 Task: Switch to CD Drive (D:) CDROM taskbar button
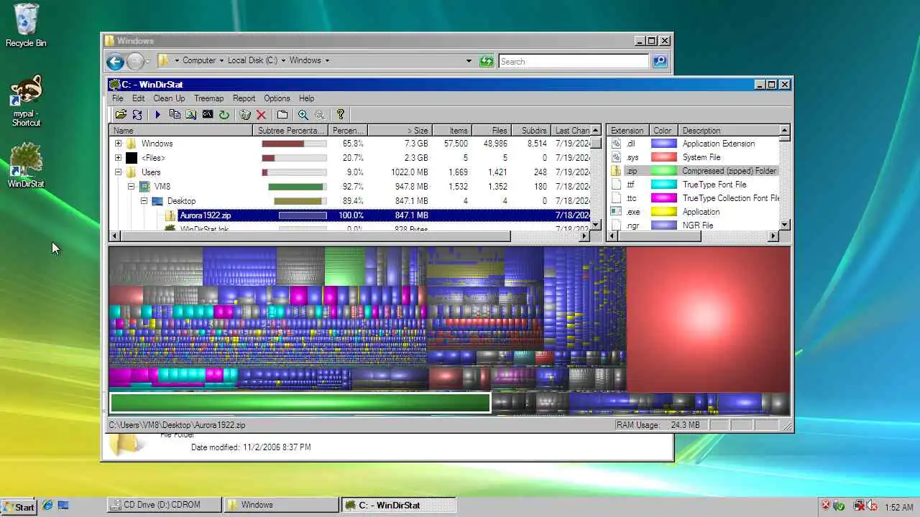tap(165, 506)
